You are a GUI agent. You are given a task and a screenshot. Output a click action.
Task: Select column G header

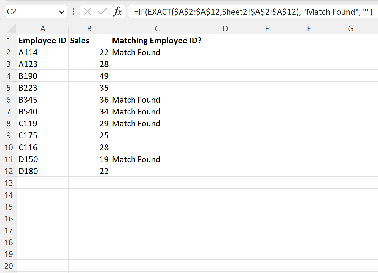click(x=350, y=28)
